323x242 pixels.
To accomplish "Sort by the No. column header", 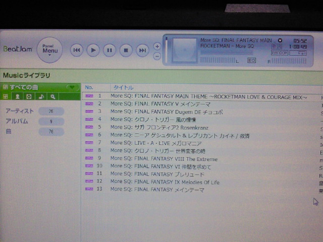I will [89, 87].
